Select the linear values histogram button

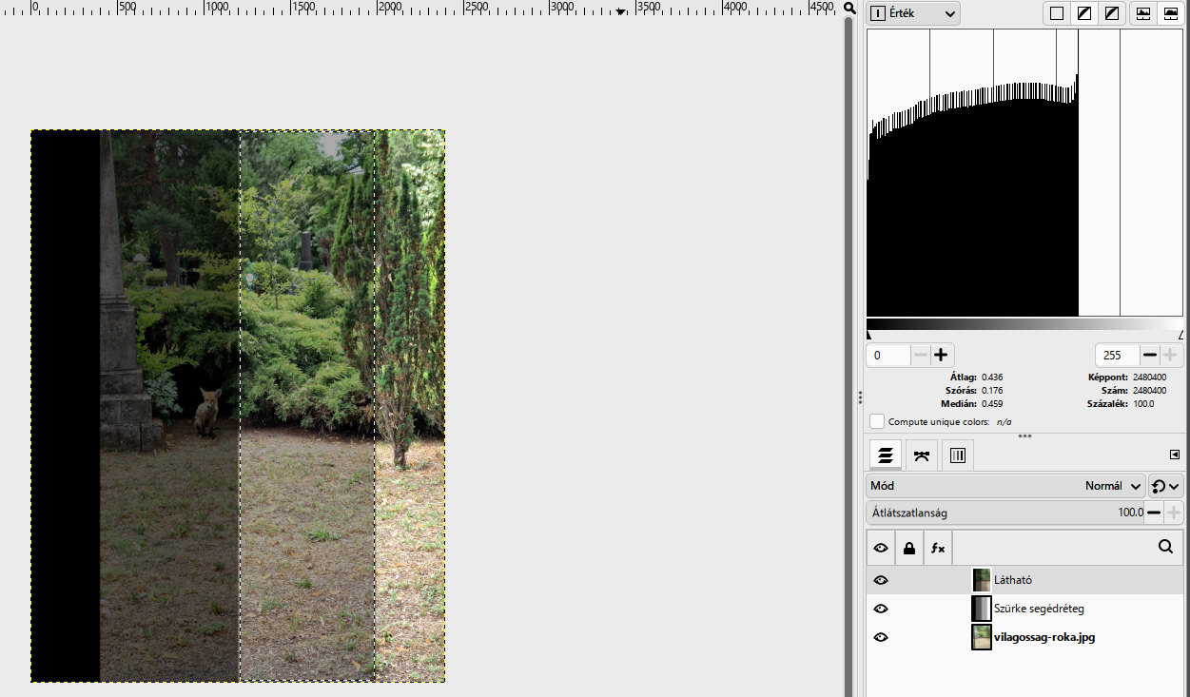[x=1057, y=13]
